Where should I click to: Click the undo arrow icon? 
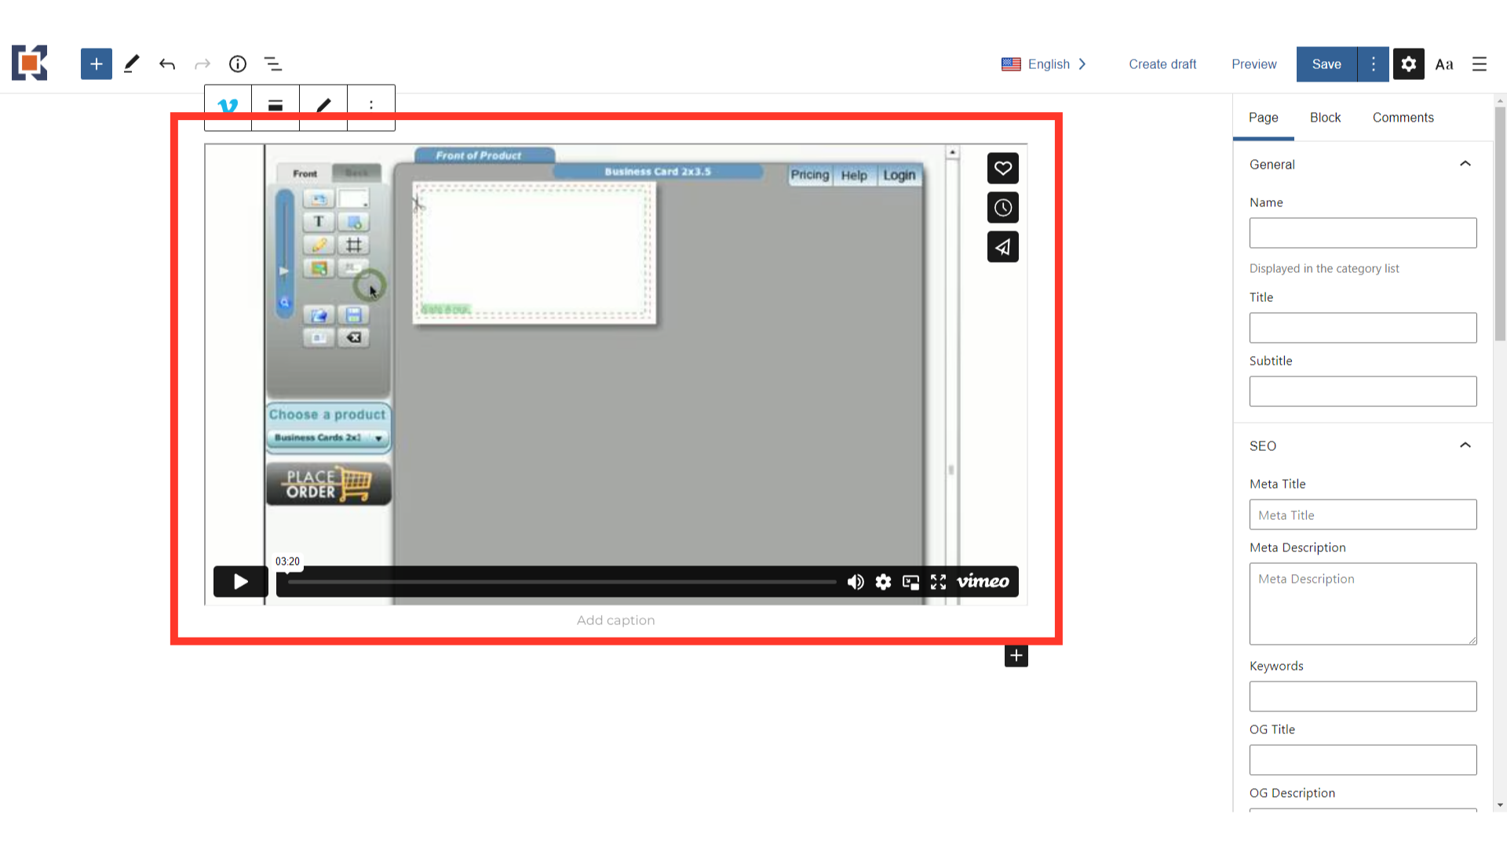(167, 64)
